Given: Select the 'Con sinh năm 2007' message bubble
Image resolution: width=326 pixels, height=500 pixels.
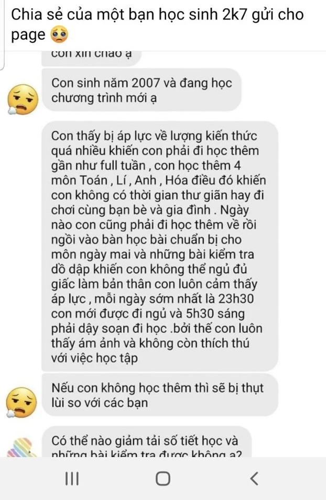Looking at the screenshot, I should [x=142, y=90].
